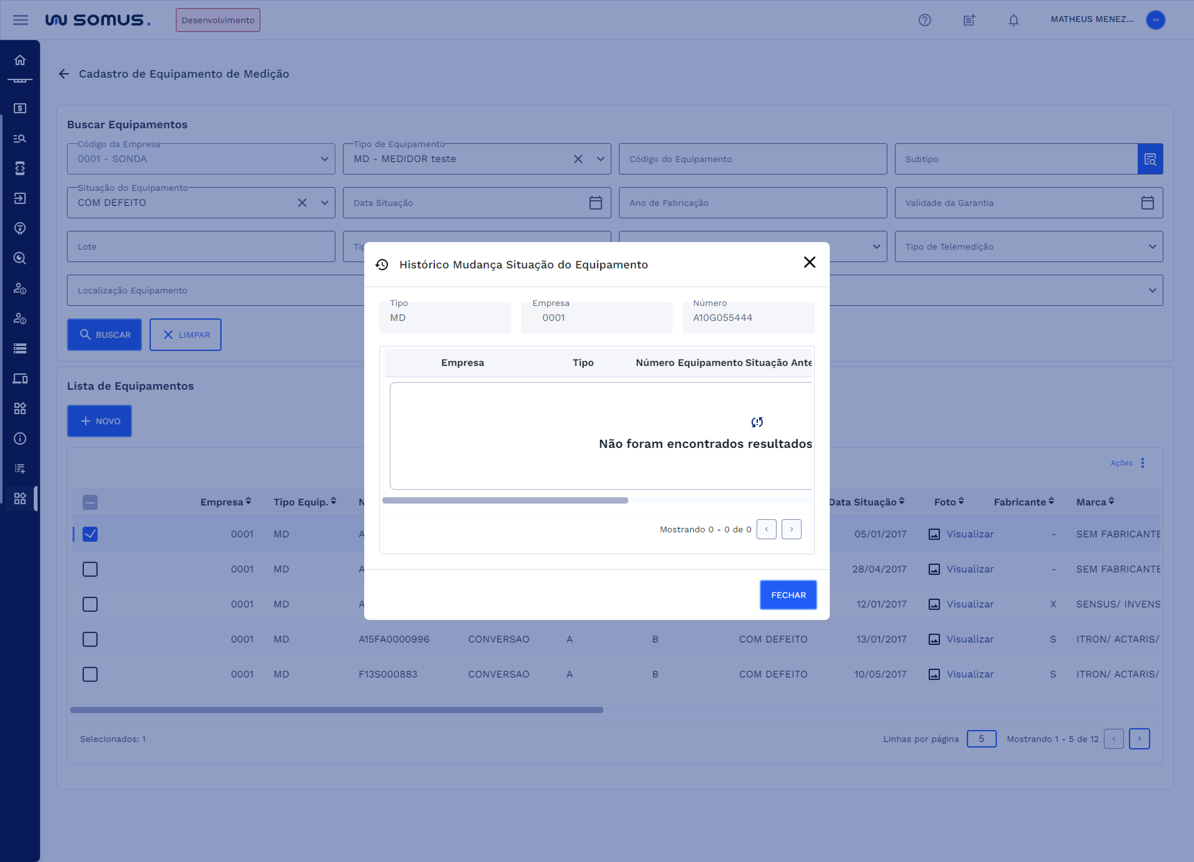1194x862 pixels.
Task: Expand the Código da Empresa dropdown
Action: coord(324,159)
